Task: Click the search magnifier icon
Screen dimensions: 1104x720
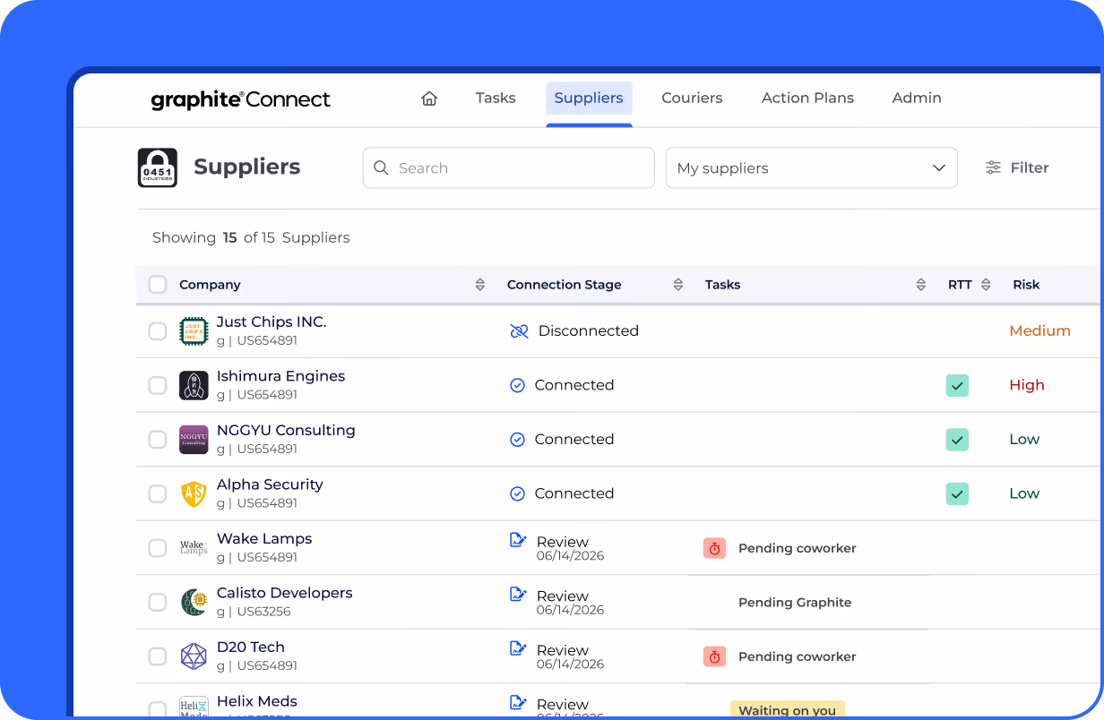Action: click(381, 167)
